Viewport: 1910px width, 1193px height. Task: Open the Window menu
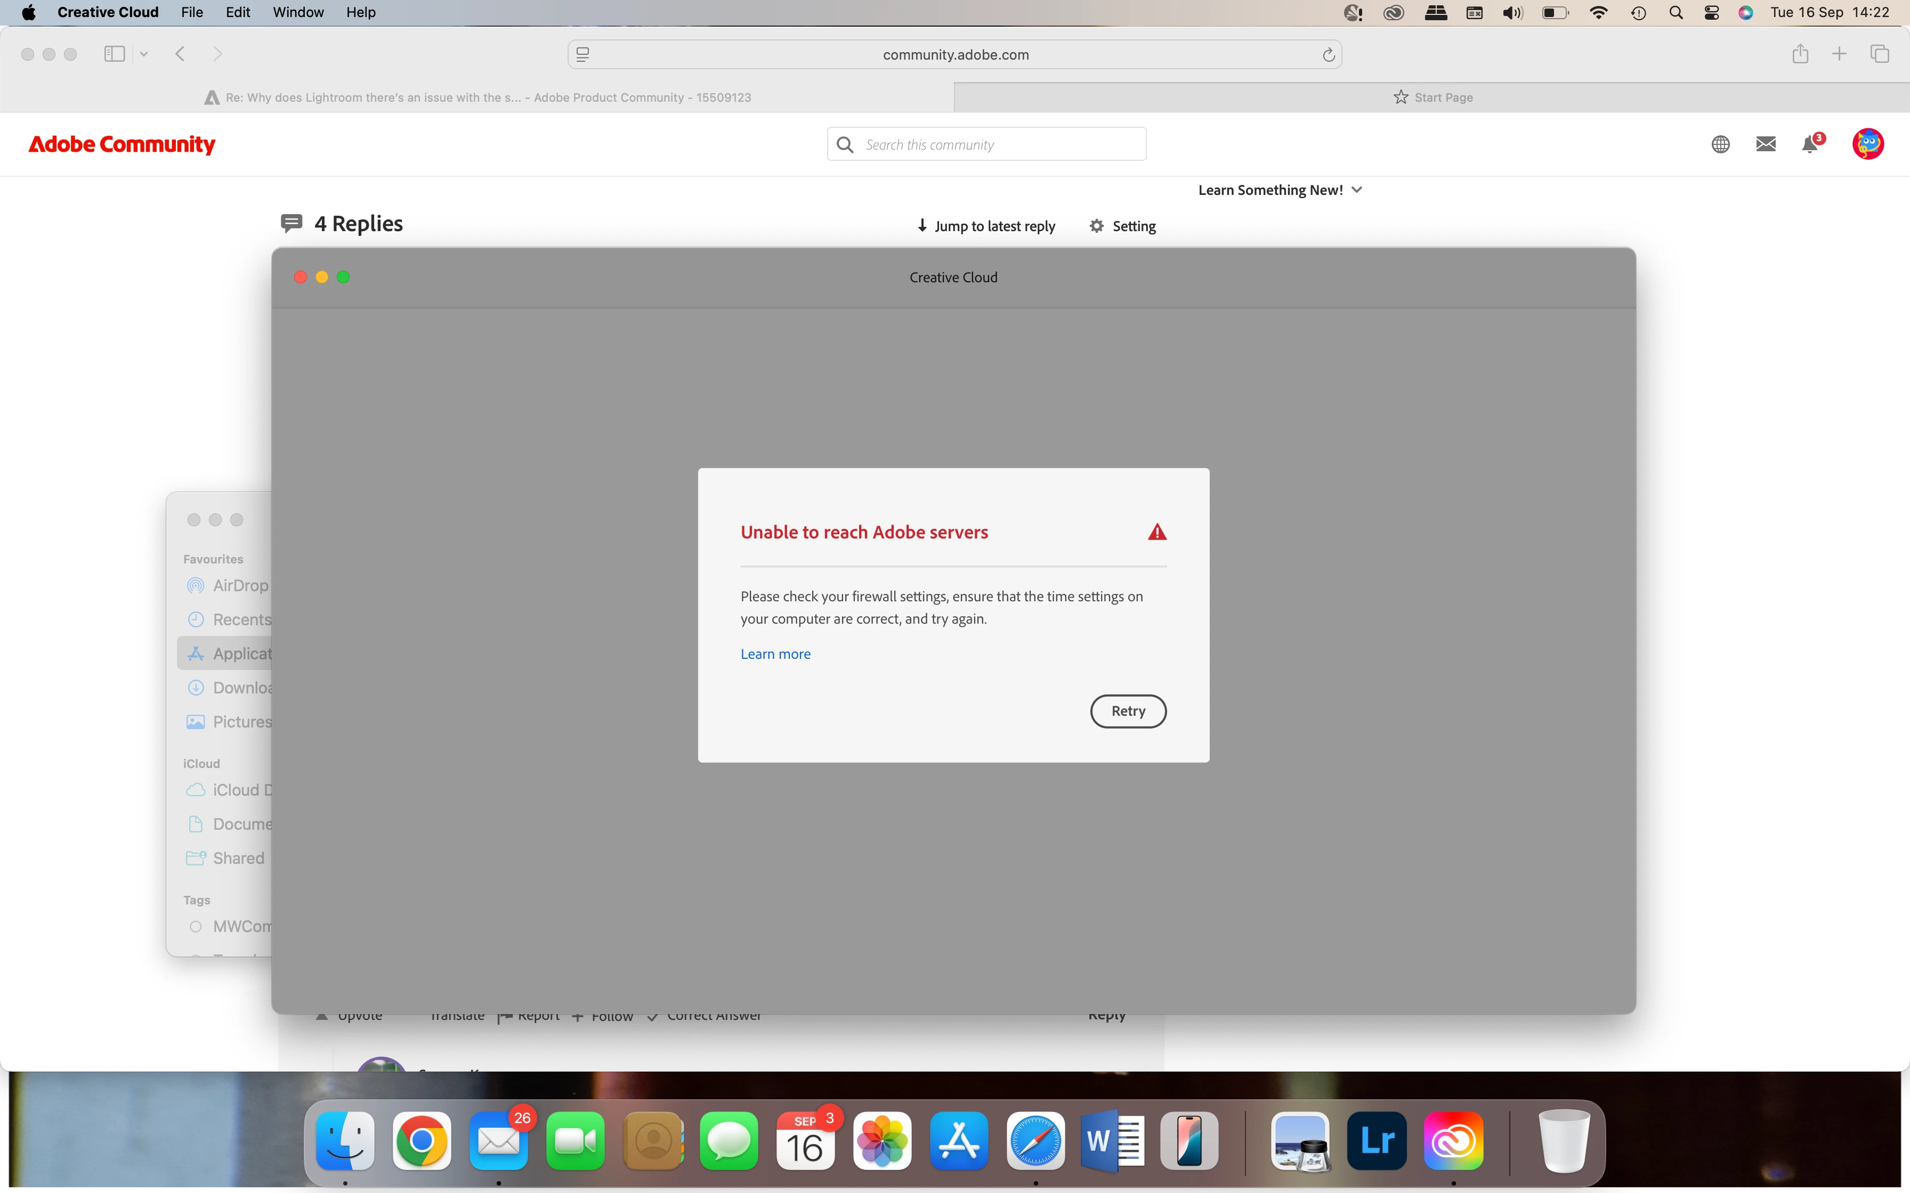coord(297,12)
